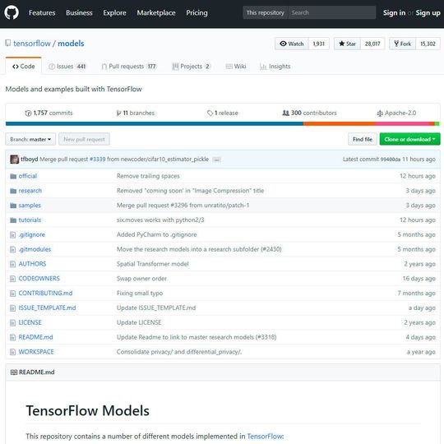Switch to the Code tab

(x=24, y=67)
